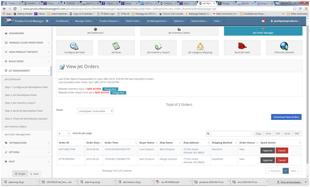
Task: Click the orders table search field
Action: (x=231, y=134)
